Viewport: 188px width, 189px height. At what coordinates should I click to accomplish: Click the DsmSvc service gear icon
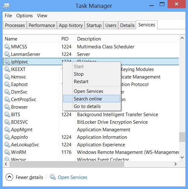7,92
